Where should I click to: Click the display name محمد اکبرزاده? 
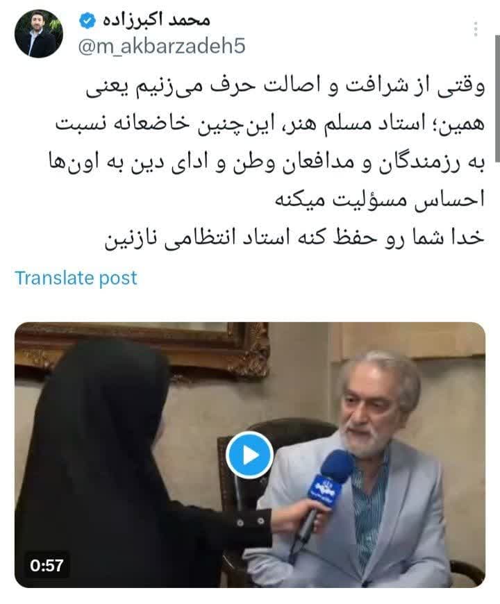pos(156,20)
